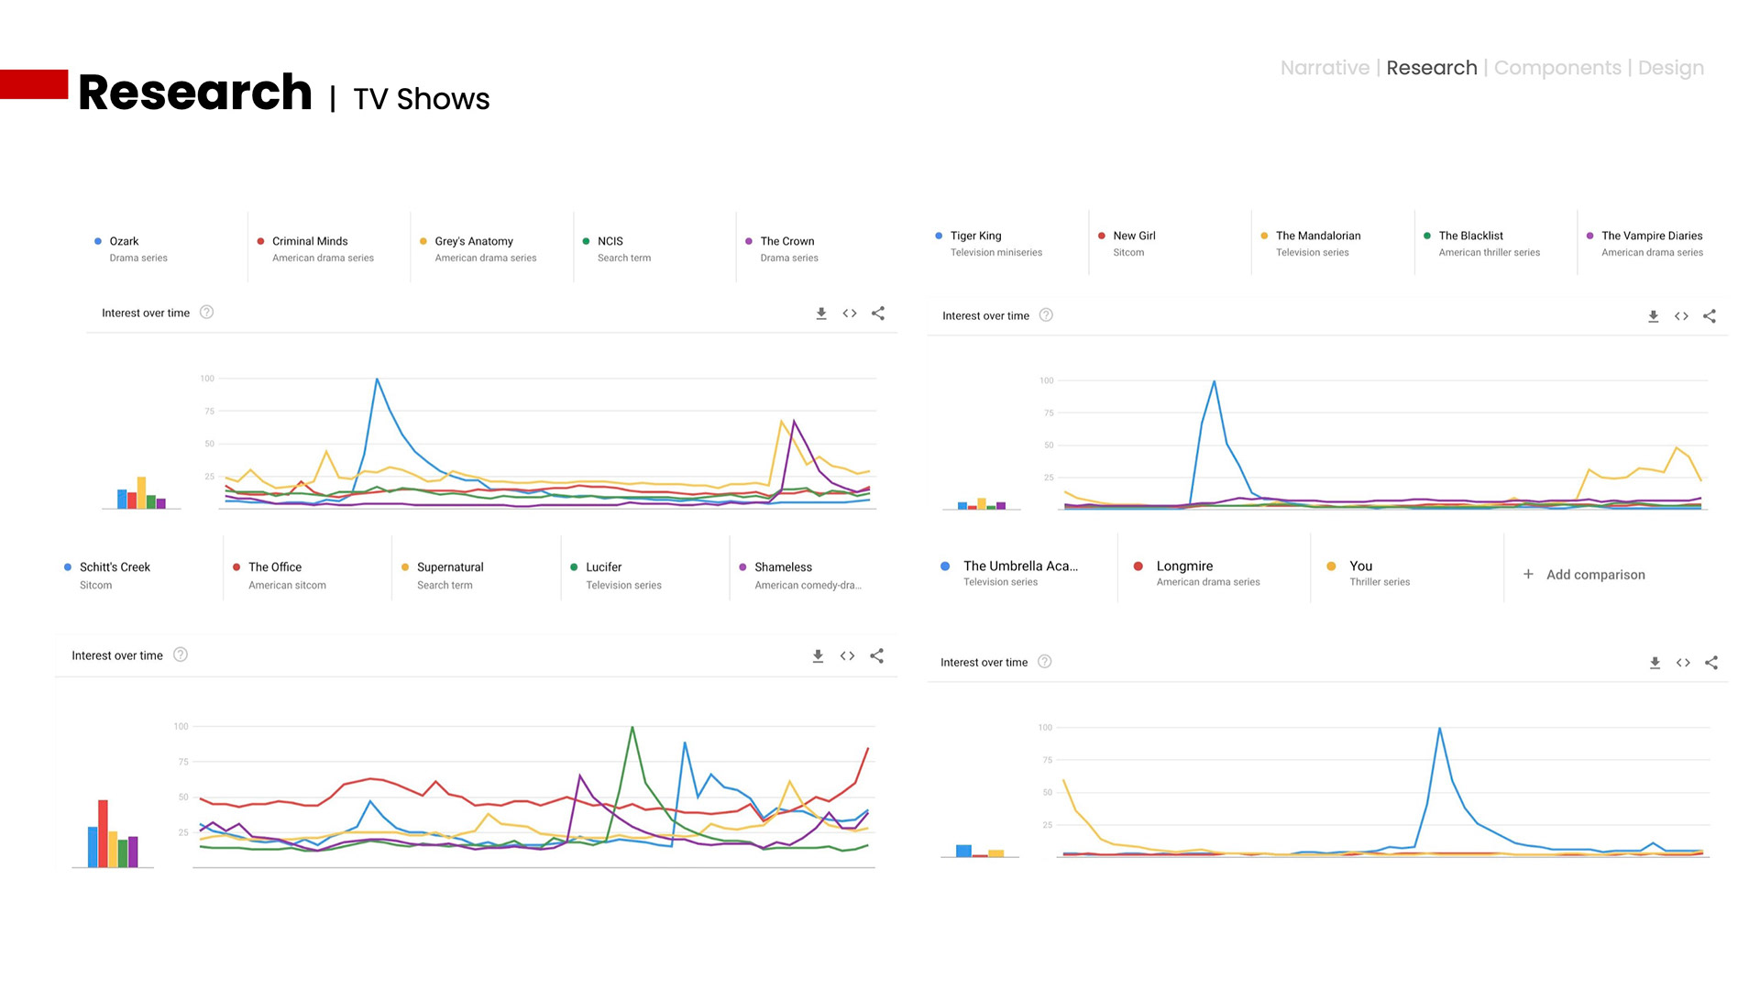This screenshot has height=990, width=1760.
Task: Select the You thriller series term
Action: pyautogui.click(x=1368, y=573)
